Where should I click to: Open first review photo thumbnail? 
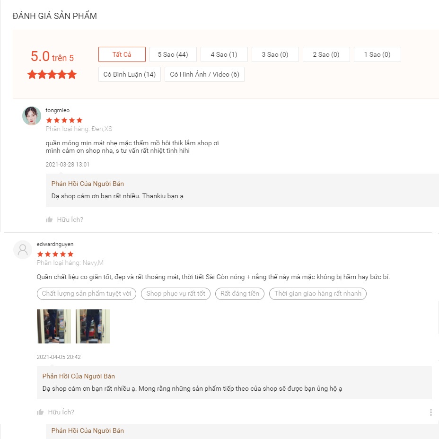pyautogui.click(x=54, y=326)
